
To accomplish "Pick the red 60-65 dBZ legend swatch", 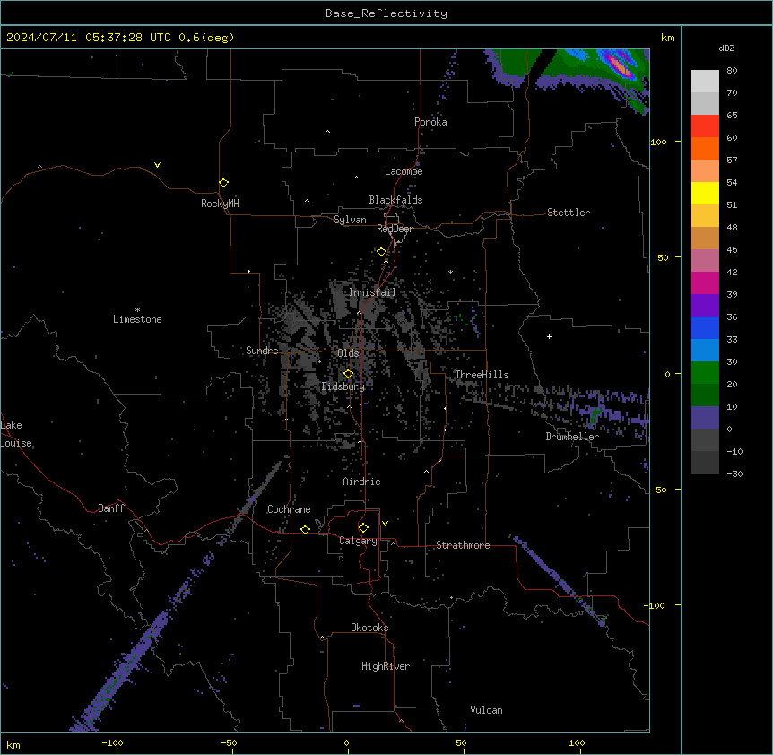I will click(x=705, y=126).
